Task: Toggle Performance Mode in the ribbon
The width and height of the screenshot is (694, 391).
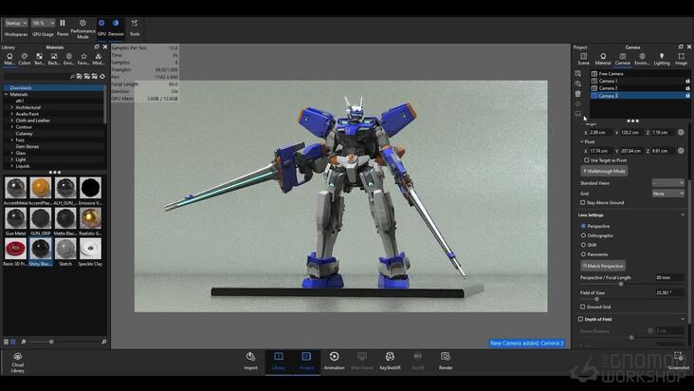Action: click(x=82, y=28)
